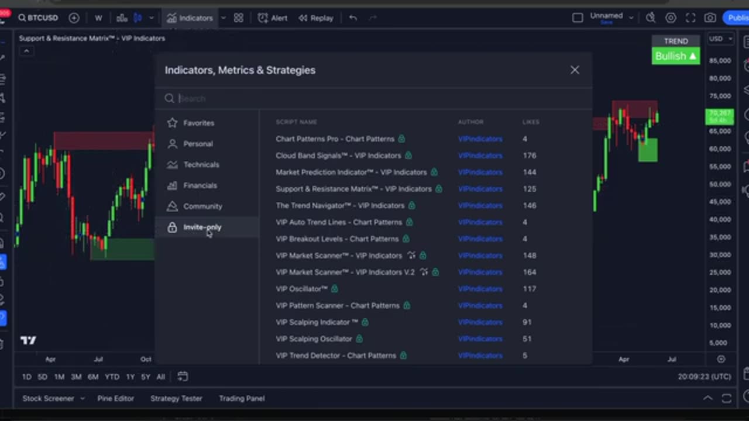Select the Favorites category

tap(207, 123)
